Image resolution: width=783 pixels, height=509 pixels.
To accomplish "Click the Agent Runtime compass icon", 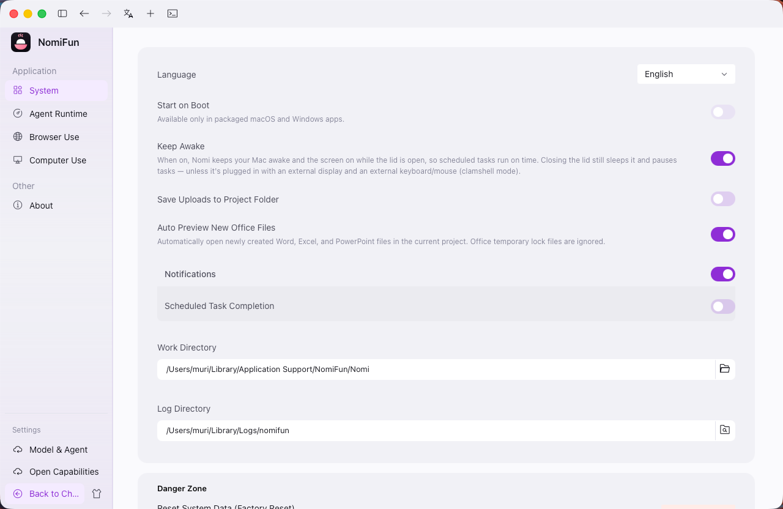I will [18, 113].
